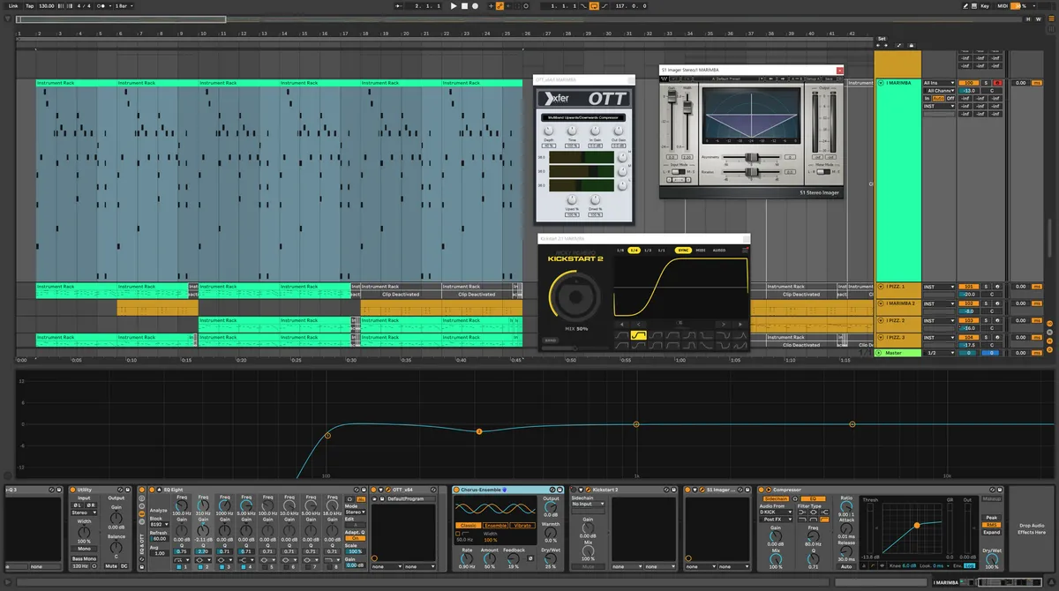This screenshot has width=1059, height=591.
Task: Arm the I MARIMBA track for recording
Action: click(998, 83)
